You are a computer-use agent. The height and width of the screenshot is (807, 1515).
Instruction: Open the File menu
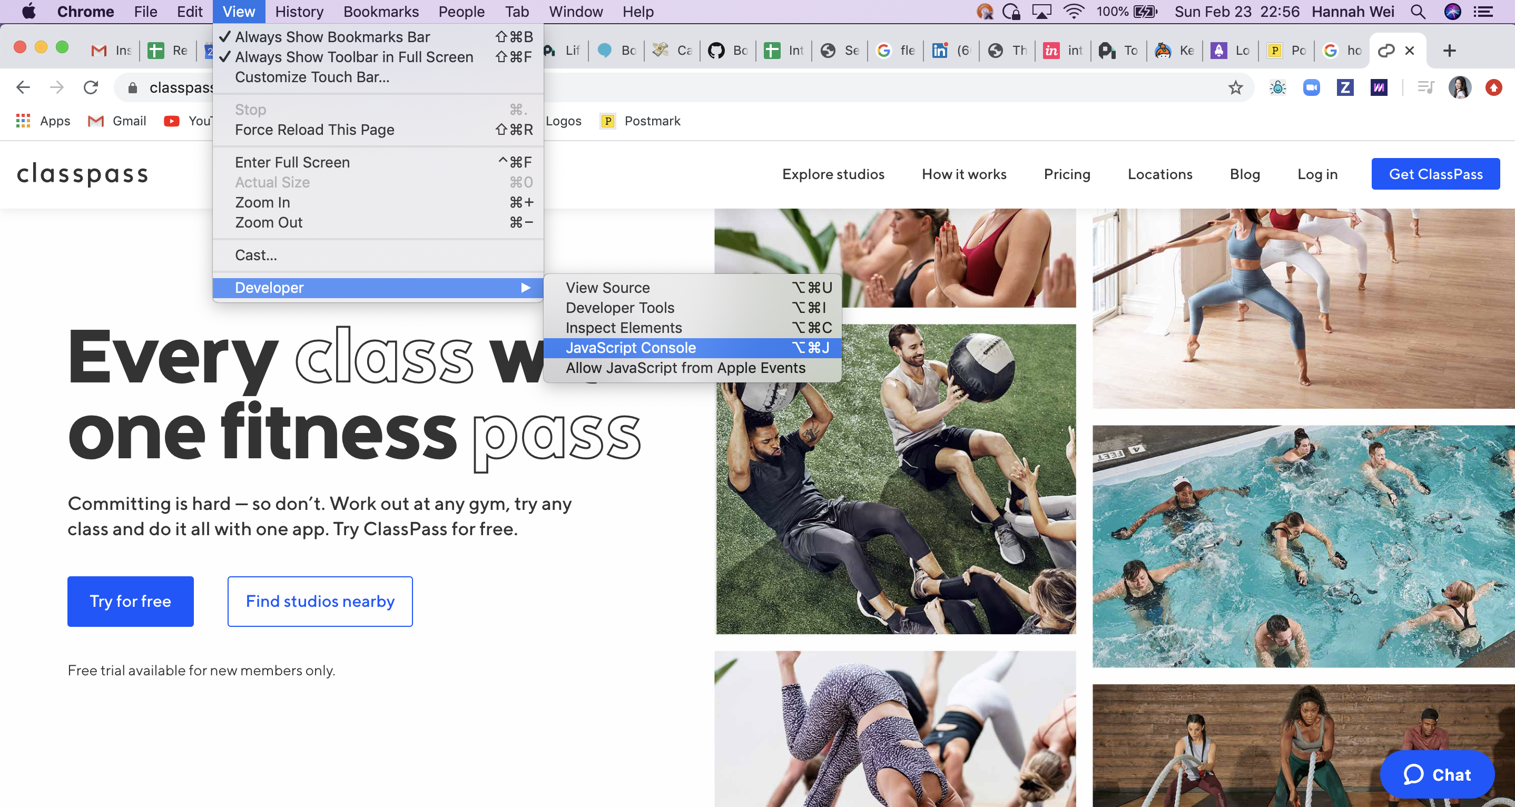pos(145,12)
